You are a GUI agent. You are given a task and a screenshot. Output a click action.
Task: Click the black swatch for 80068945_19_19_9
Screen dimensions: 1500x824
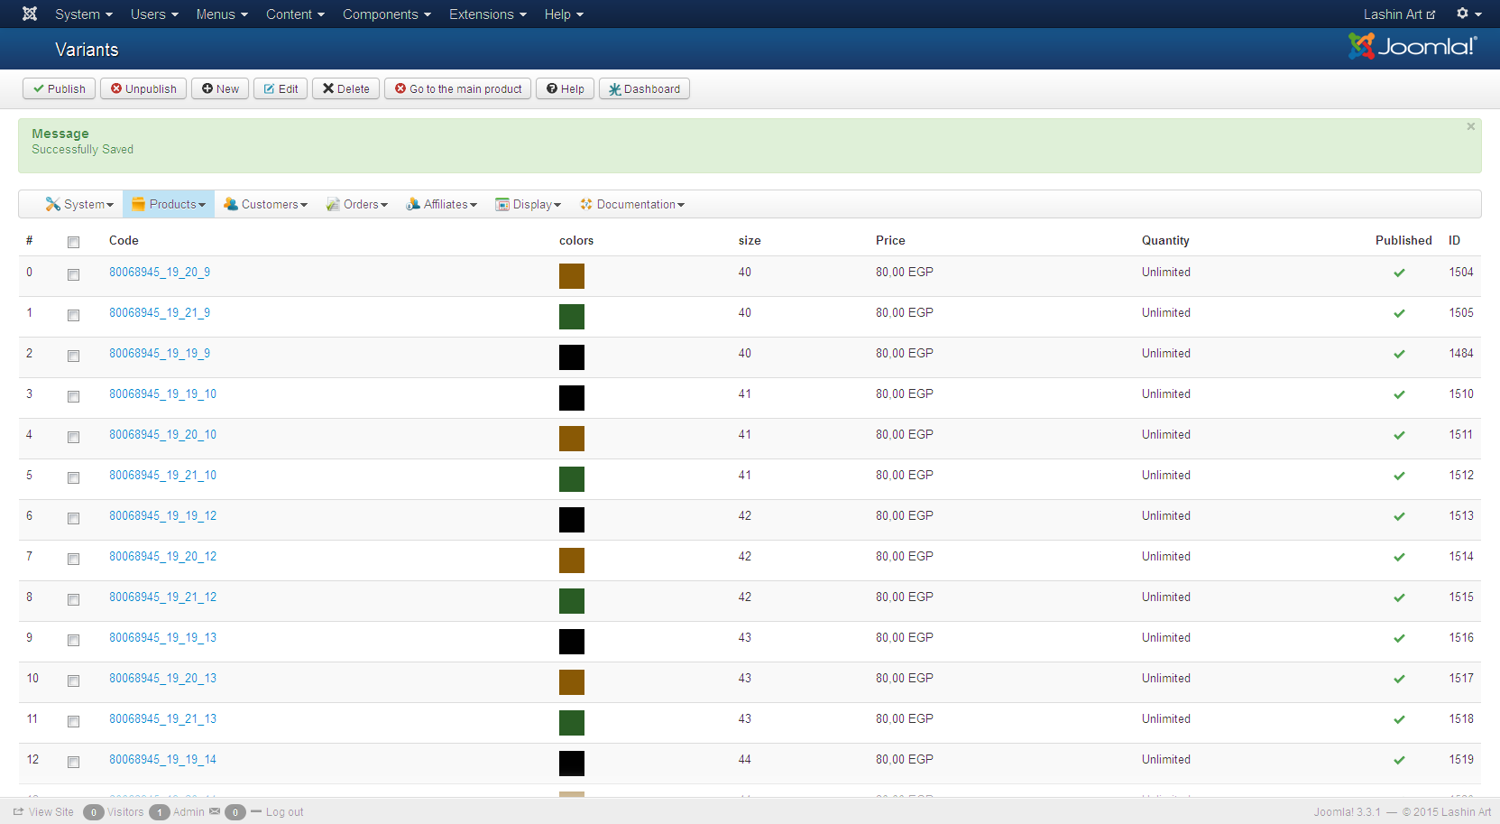(572, 357)
